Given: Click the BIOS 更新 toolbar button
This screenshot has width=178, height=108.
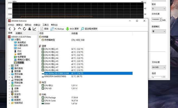Looking at the screenshot, I should pyautogui.click(x=72, y=29).
